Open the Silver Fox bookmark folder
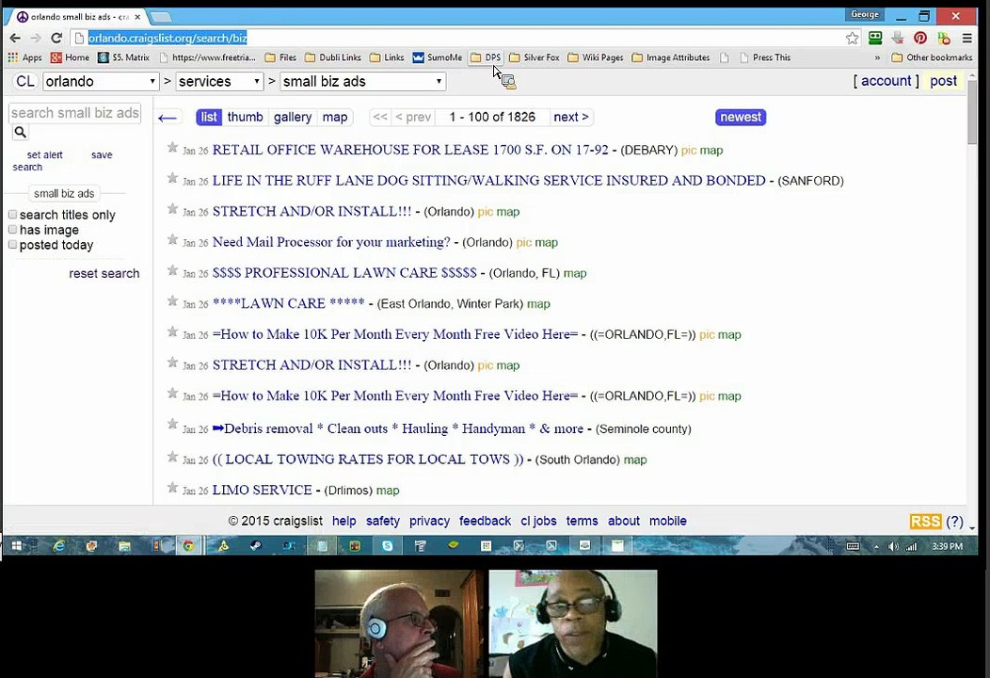990x678 pixels. click(535, 57)
